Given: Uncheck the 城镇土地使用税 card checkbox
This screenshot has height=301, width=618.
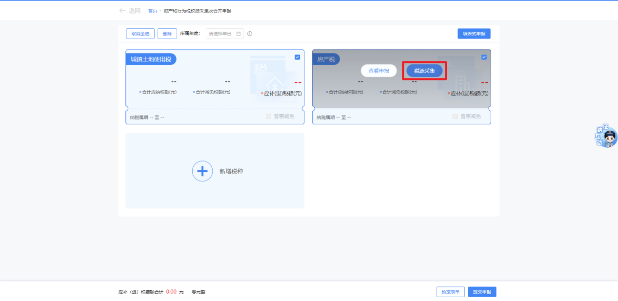Looking at the screenshot, I should pyautogui.click(x=298, y=57).
